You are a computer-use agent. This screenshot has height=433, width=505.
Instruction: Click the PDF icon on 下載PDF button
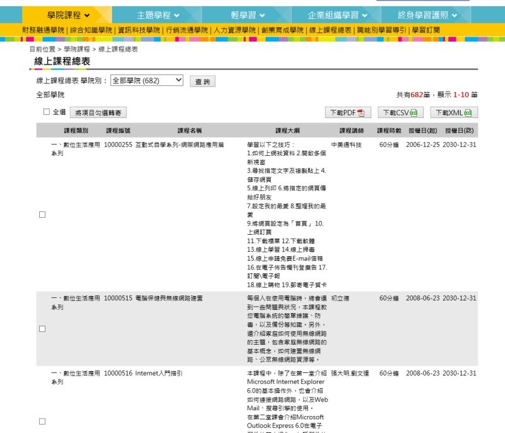coord(361,113)
